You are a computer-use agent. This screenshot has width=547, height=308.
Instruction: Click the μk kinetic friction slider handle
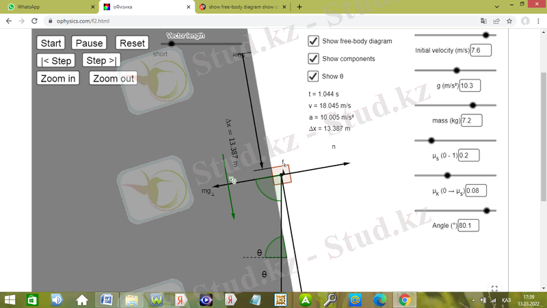tap(447, 175)
